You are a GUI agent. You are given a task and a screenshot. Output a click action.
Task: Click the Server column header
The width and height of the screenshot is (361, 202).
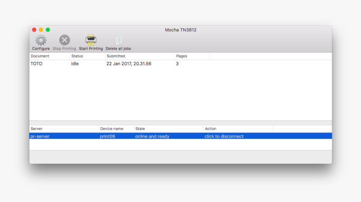[x=64, y=129]
